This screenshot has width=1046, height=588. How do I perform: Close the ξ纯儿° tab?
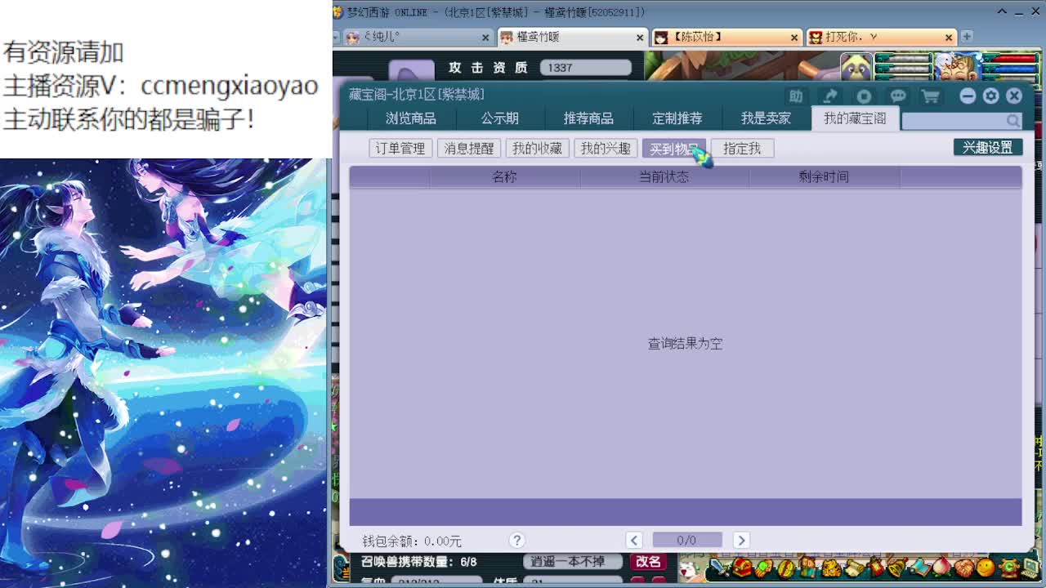[x=485, y=38]
